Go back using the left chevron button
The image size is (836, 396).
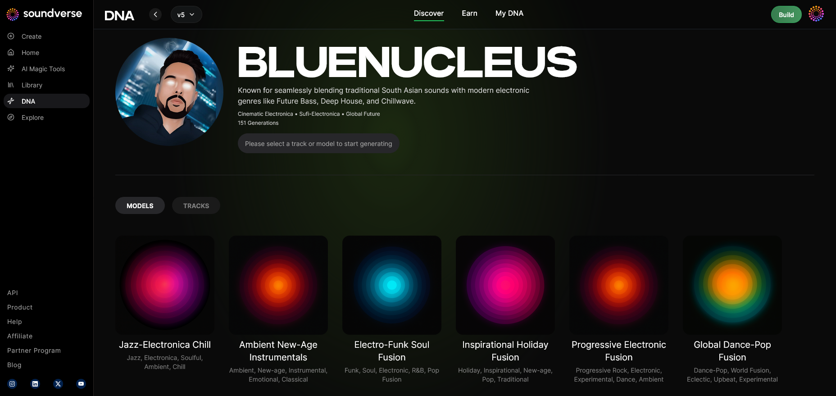155,14
